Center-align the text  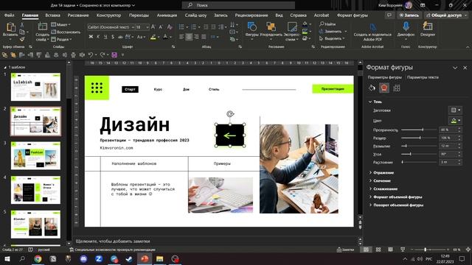189,37
